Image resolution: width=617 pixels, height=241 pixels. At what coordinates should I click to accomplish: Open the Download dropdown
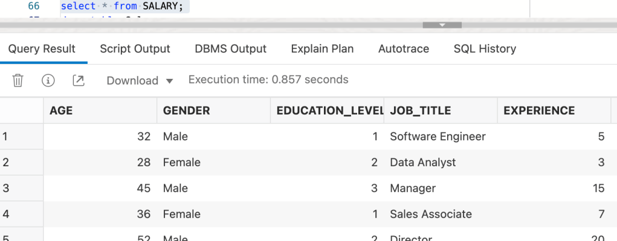pyautogui.click(x=140, y=81)
